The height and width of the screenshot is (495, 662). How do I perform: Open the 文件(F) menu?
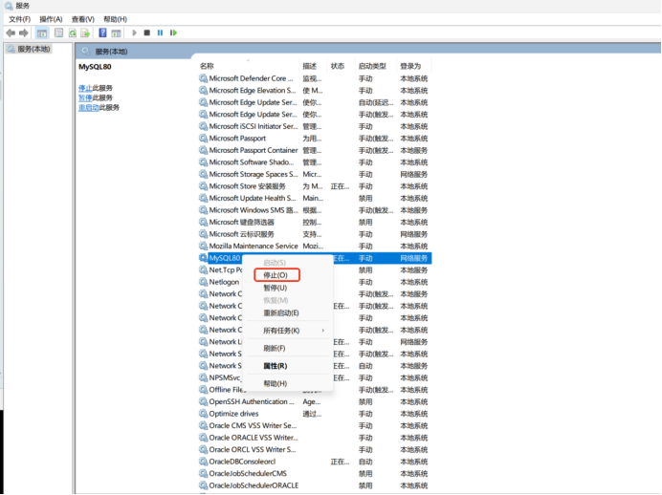[x=20, y=19]
